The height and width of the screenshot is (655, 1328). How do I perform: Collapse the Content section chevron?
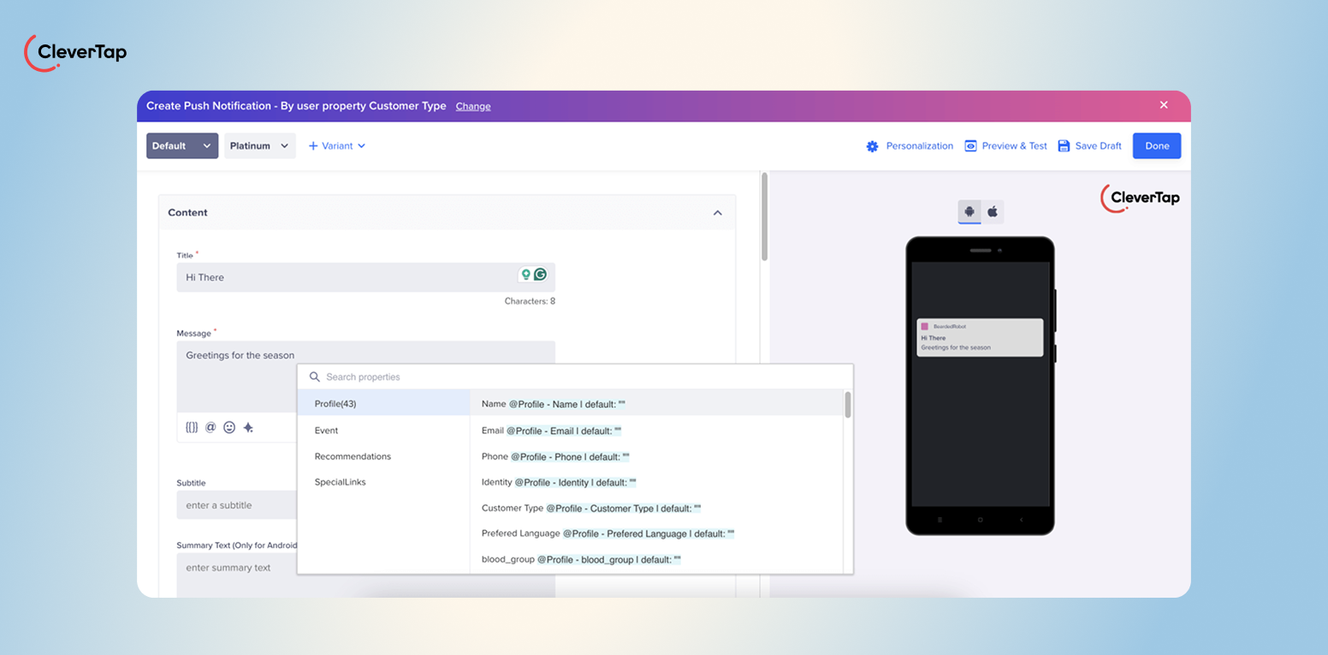(718, 213)
